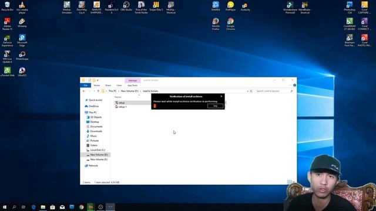Select the NARUTO SHIPPUDEN game shortcut
The image size is (376, 211).
[x=96, y=7]
